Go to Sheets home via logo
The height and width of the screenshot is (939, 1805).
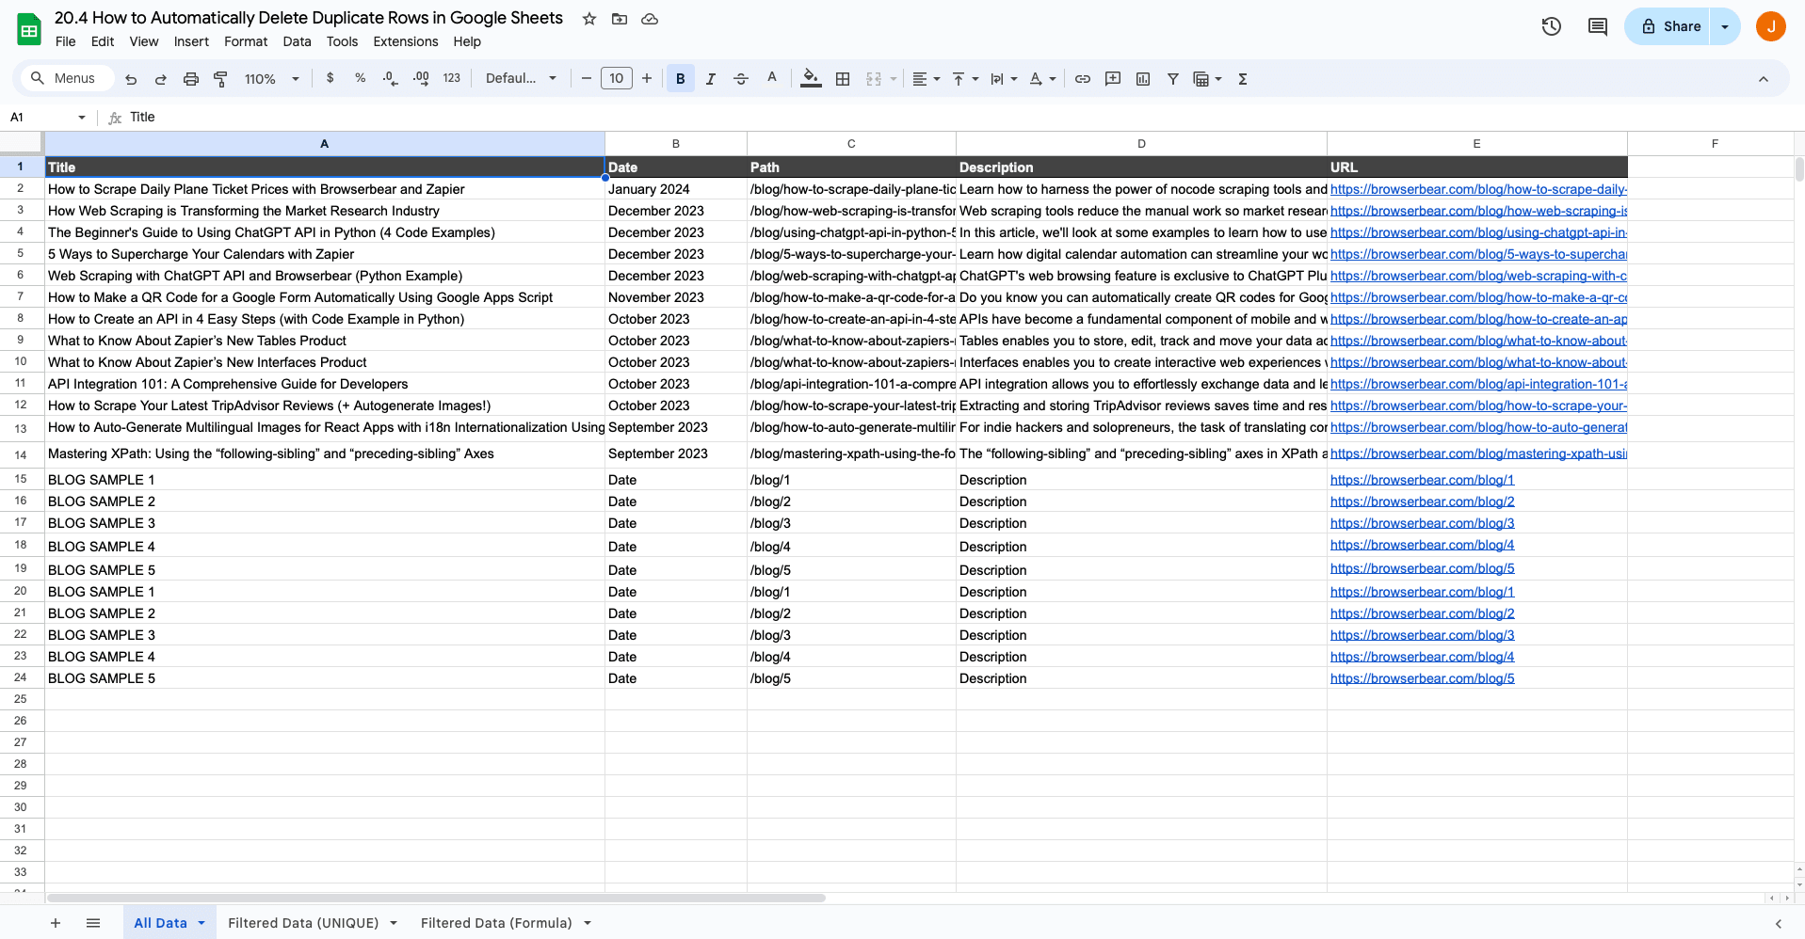(29, 29)
